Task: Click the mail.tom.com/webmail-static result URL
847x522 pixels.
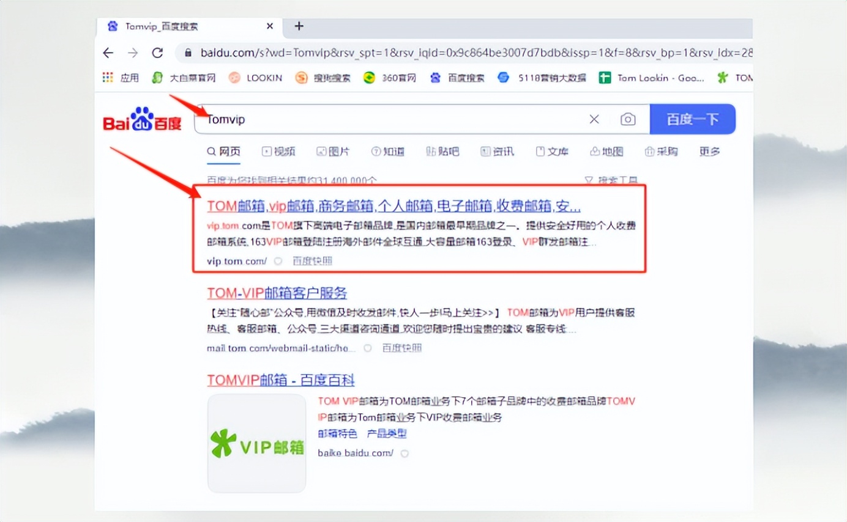Action: (x=281, y=348)
